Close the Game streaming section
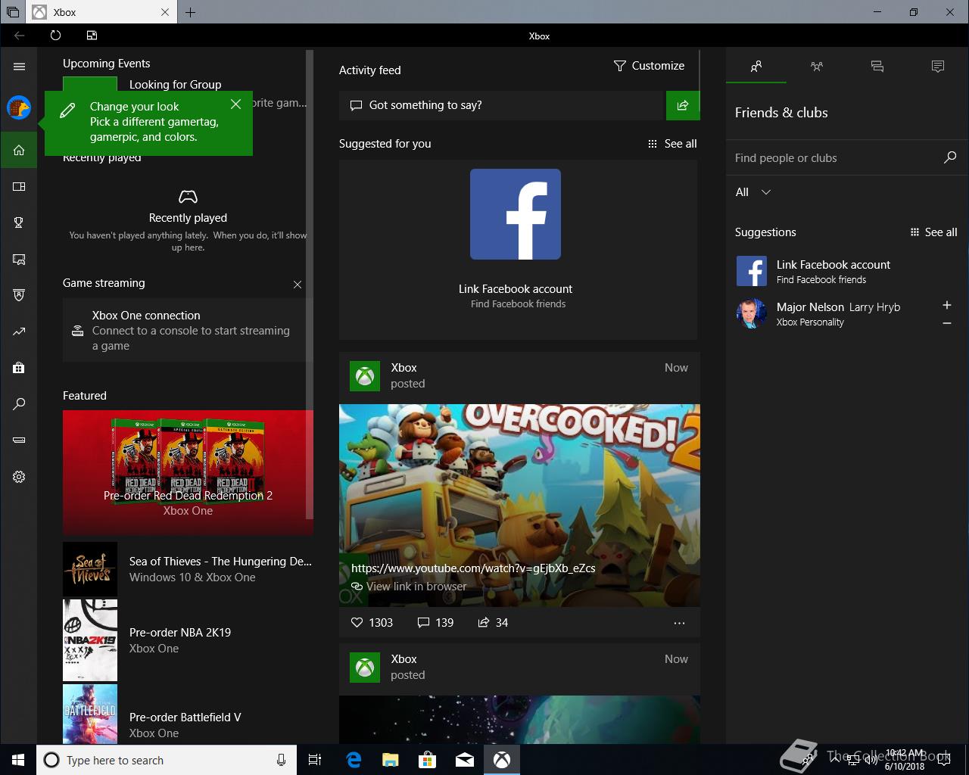Image resolution: width=969 pixels, height=775 pixels. (x=298, y=285)
